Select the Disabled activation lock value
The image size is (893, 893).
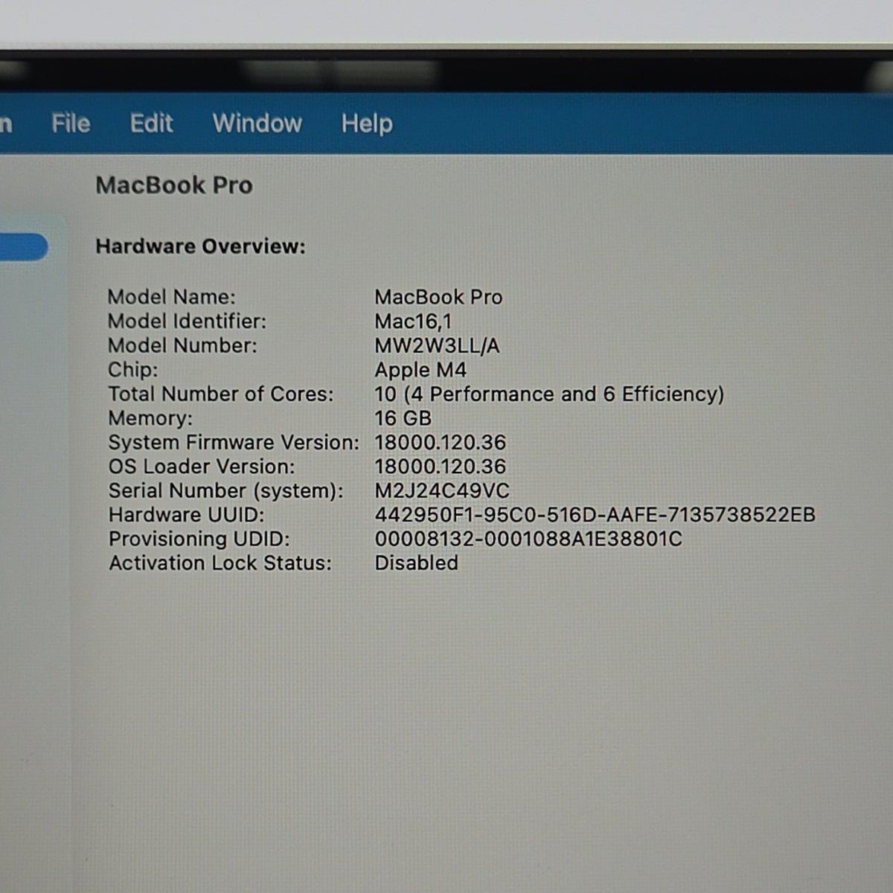pos(416,563)
